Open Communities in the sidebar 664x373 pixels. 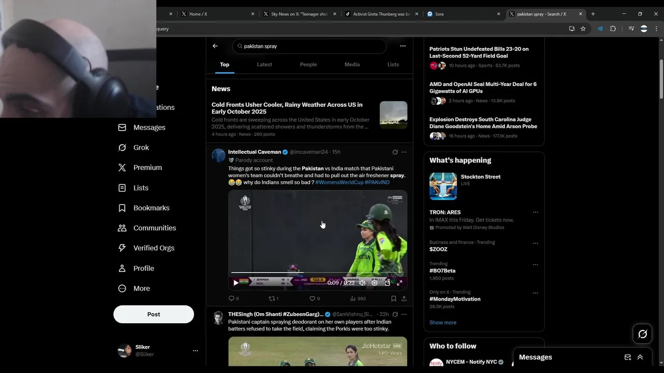[147, 228]
